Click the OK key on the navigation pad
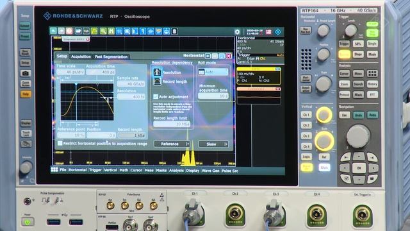The width and height of the screenshot is (410, 231). 359,168
